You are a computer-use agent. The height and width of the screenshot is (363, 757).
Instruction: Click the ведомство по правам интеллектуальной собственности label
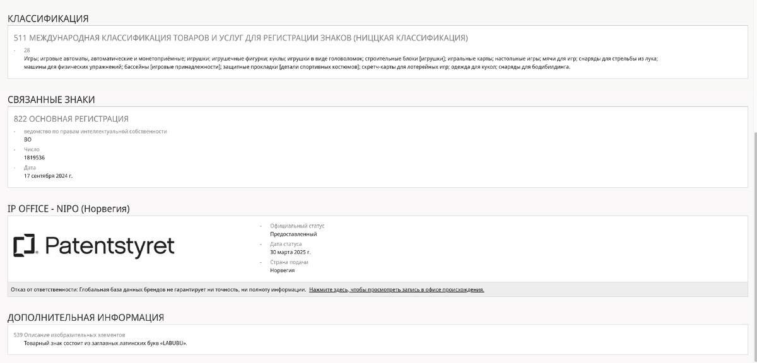95,131
